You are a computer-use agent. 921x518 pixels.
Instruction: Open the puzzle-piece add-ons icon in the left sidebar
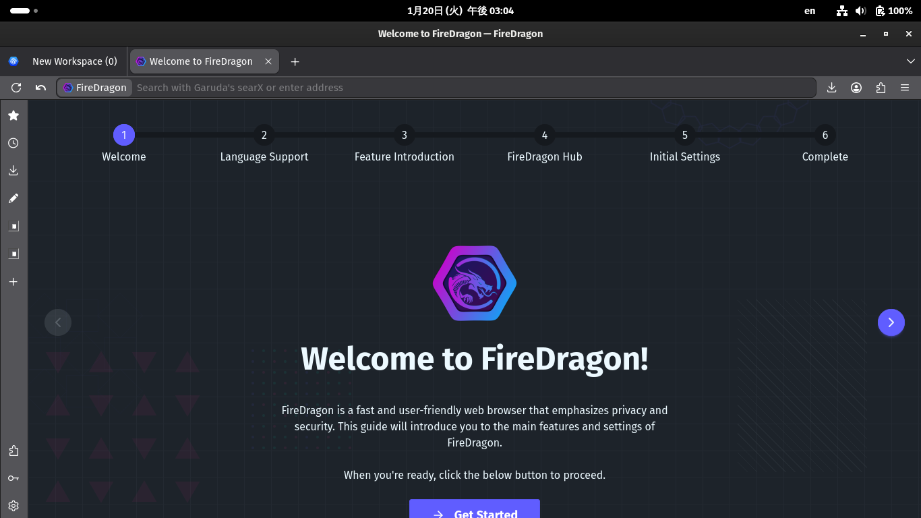tap(13, 451)
